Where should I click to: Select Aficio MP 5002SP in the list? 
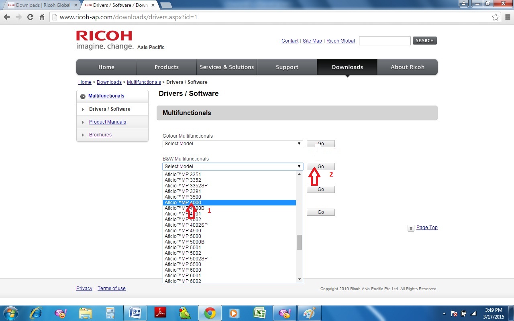[x=230, y=259]
